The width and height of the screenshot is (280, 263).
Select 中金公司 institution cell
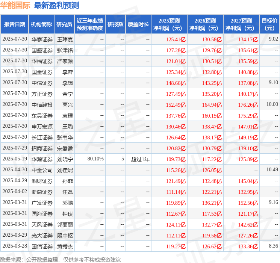coord(42,170)
